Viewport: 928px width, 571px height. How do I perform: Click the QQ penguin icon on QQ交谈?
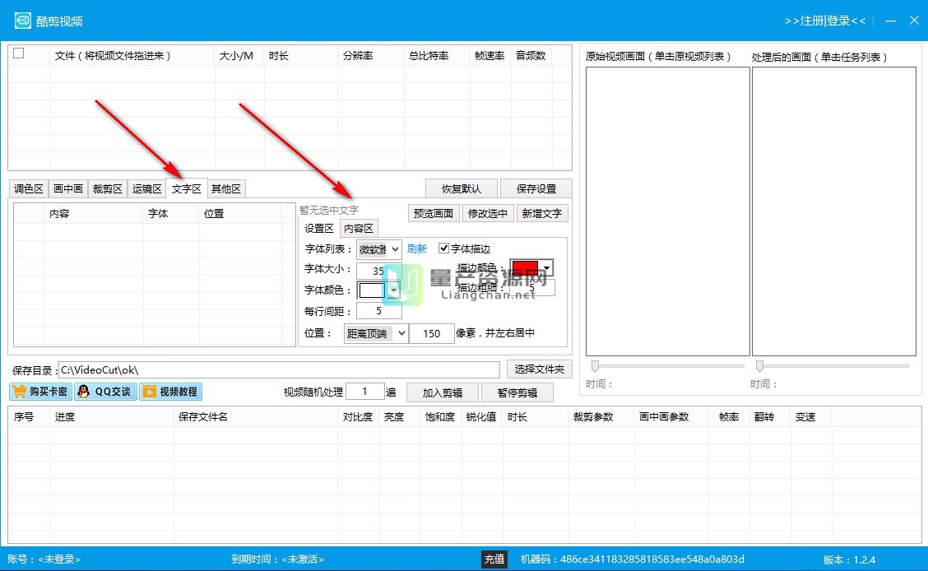tap(84, 391)
